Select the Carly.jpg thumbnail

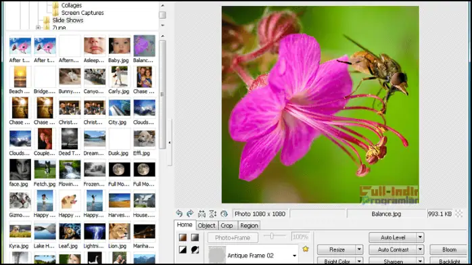click(x=120, y=77)
